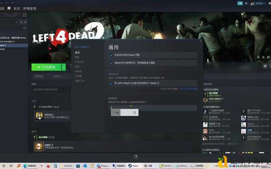Image resolution: width=271 pixels, height=169 pixels.
Task: Click the game settings gear icon
Action: click(265, 66)
